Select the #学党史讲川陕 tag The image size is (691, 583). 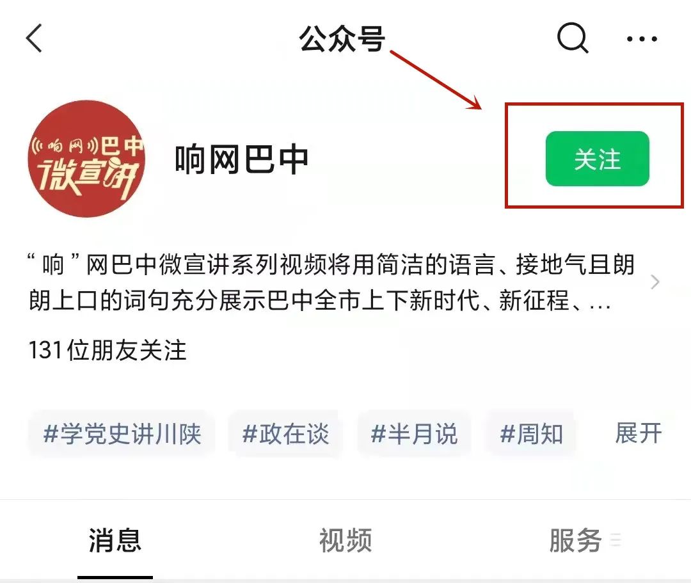pos(122,434)
